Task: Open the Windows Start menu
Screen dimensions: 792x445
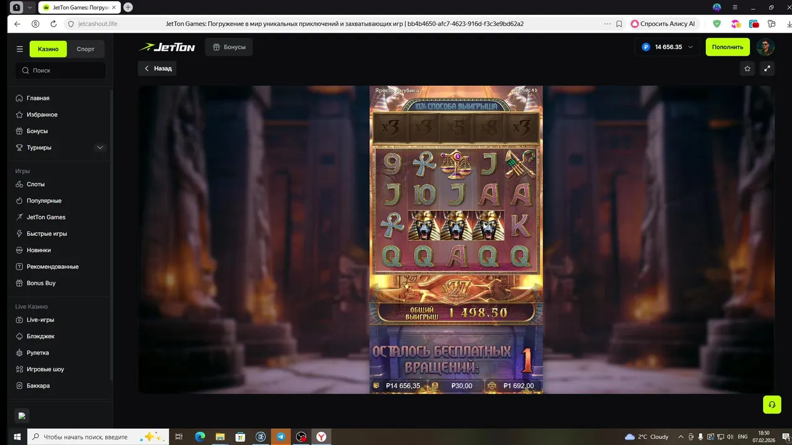Action: [x=17, y=436]
